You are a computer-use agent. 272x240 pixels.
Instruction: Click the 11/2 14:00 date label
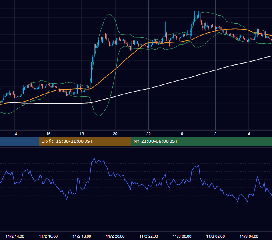[x=15, y=236]
